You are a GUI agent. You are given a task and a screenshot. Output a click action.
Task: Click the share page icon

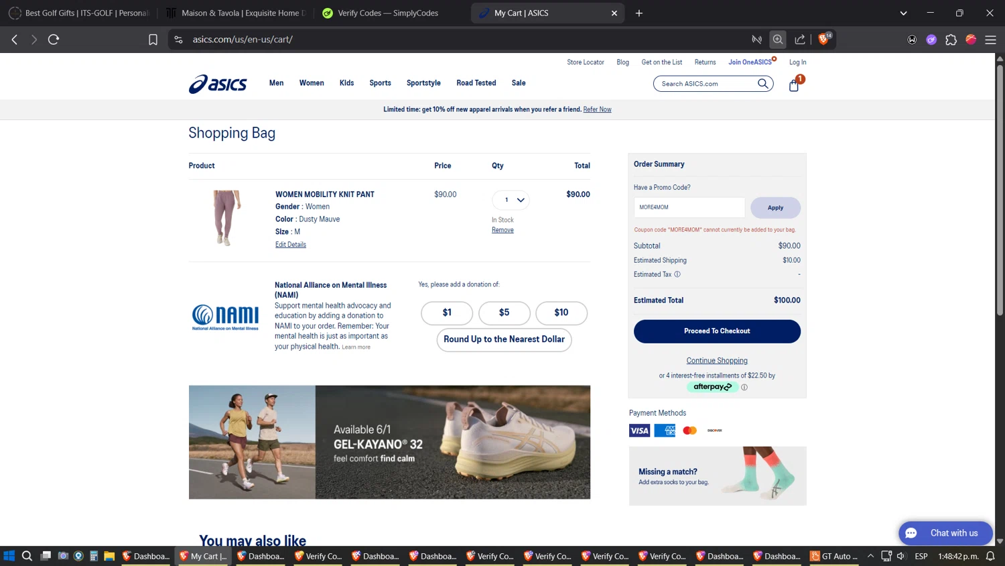(800, 40)
